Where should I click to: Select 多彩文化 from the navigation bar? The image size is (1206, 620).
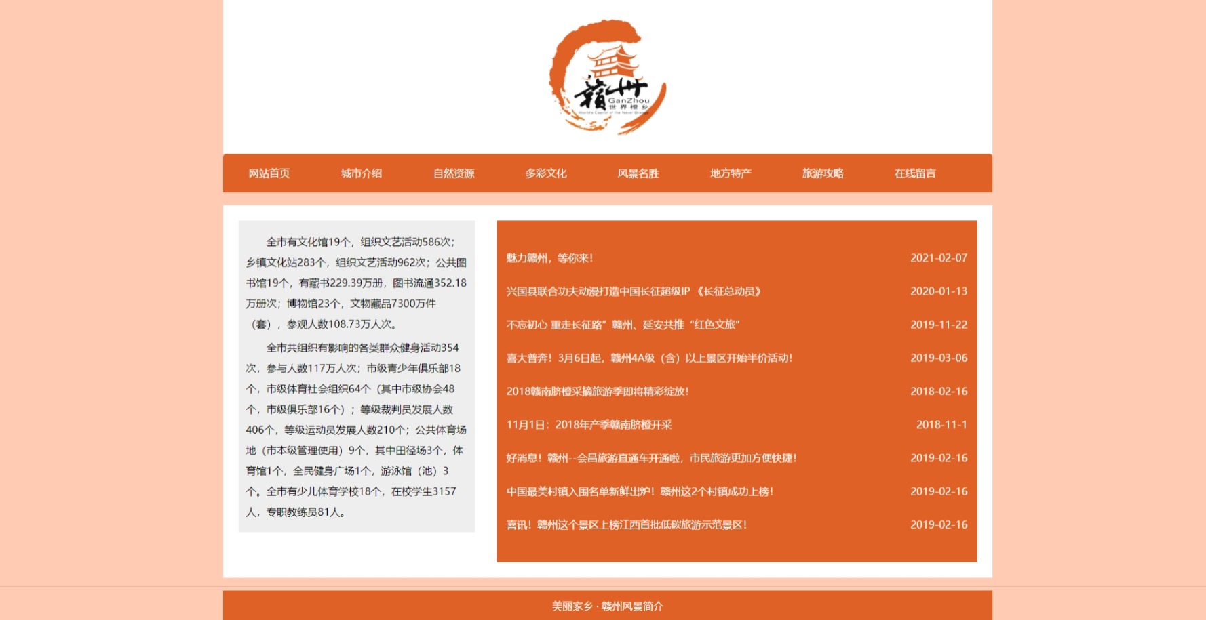coord(546,173)
